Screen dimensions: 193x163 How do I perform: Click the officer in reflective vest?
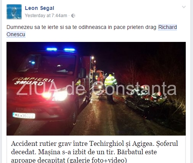pos(110,88)
